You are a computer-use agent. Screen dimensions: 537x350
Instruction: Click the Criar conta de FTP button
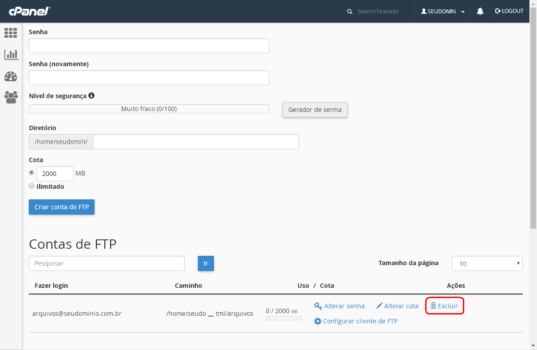(x=62, y=207)
